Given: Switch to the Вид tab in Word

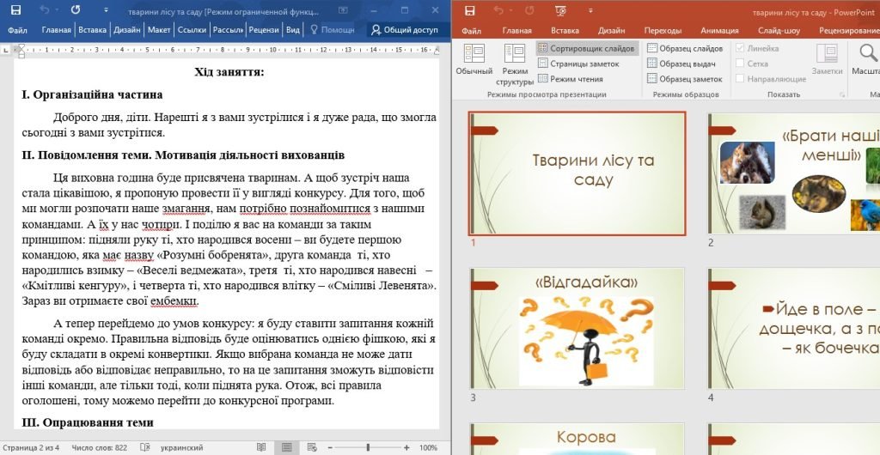Looking at the screenshot, I should 293,30.
